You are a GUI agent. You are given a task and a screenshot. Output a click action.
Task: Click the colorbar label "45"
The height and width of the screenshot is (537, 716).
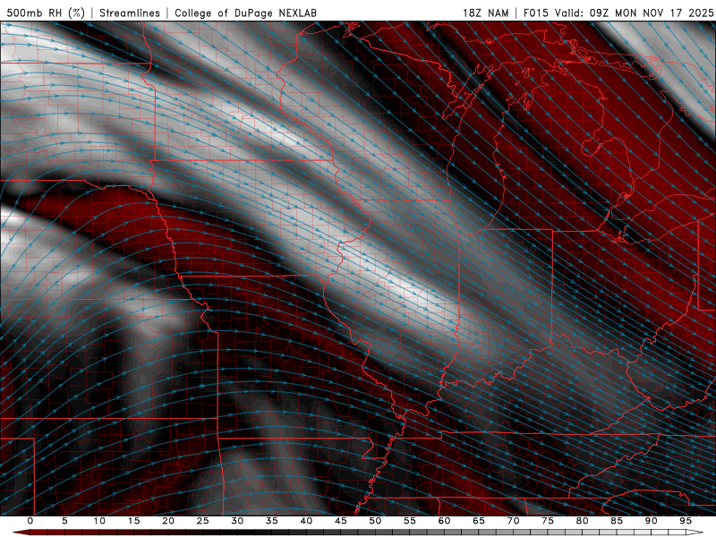[341, 521]
